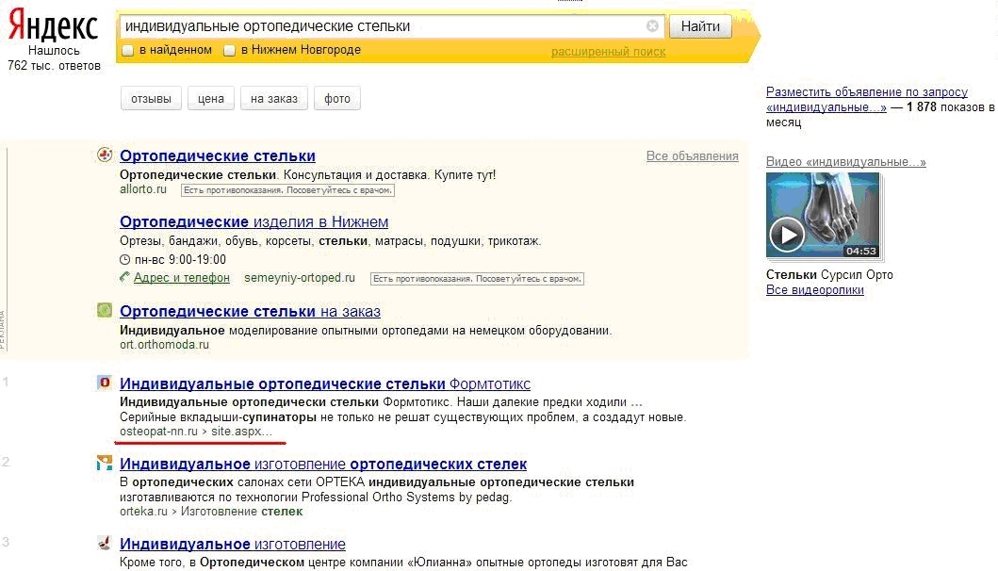Viewport: 998px width, 571px height.
Task: Click the allorto.ru address text
Action: pyautogui.click(x=143, y=189)
